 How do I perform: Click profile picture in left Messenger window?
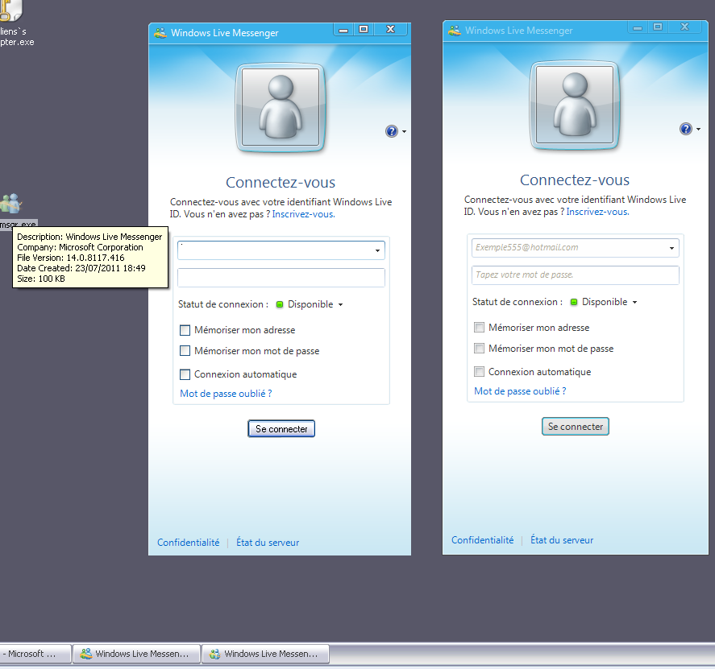280,108
